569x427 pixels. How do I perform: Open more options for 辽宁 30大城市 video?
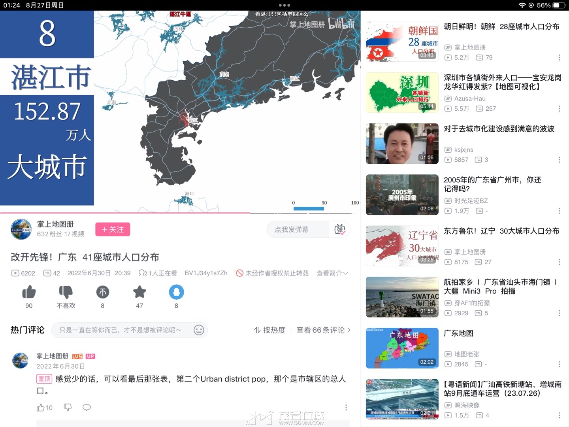click(x=559, y=262)
